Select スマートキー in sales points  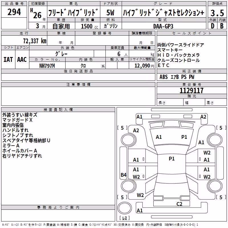(x=170, y=50)
